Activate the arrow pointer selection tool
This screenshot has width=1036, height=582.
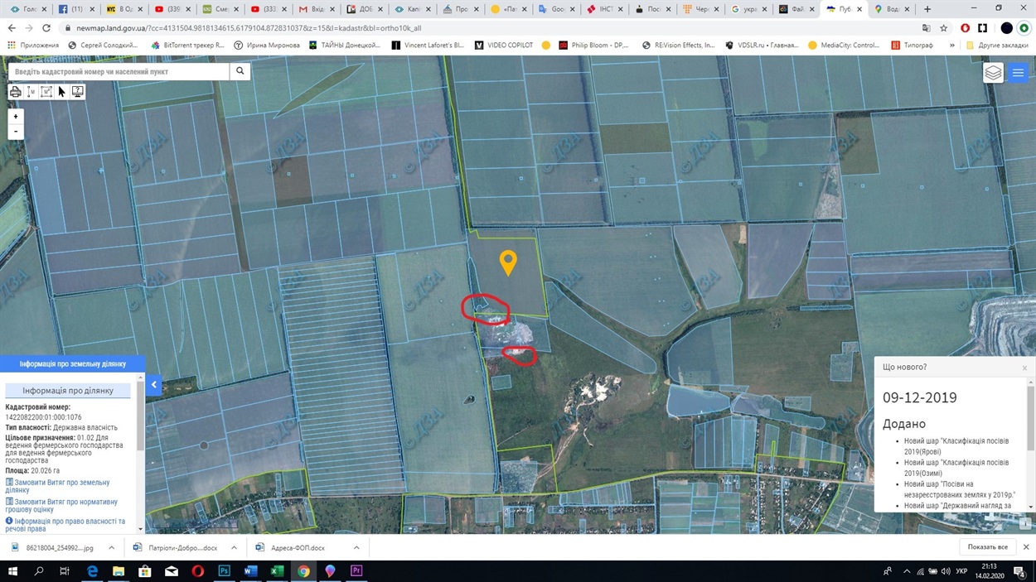61,92
